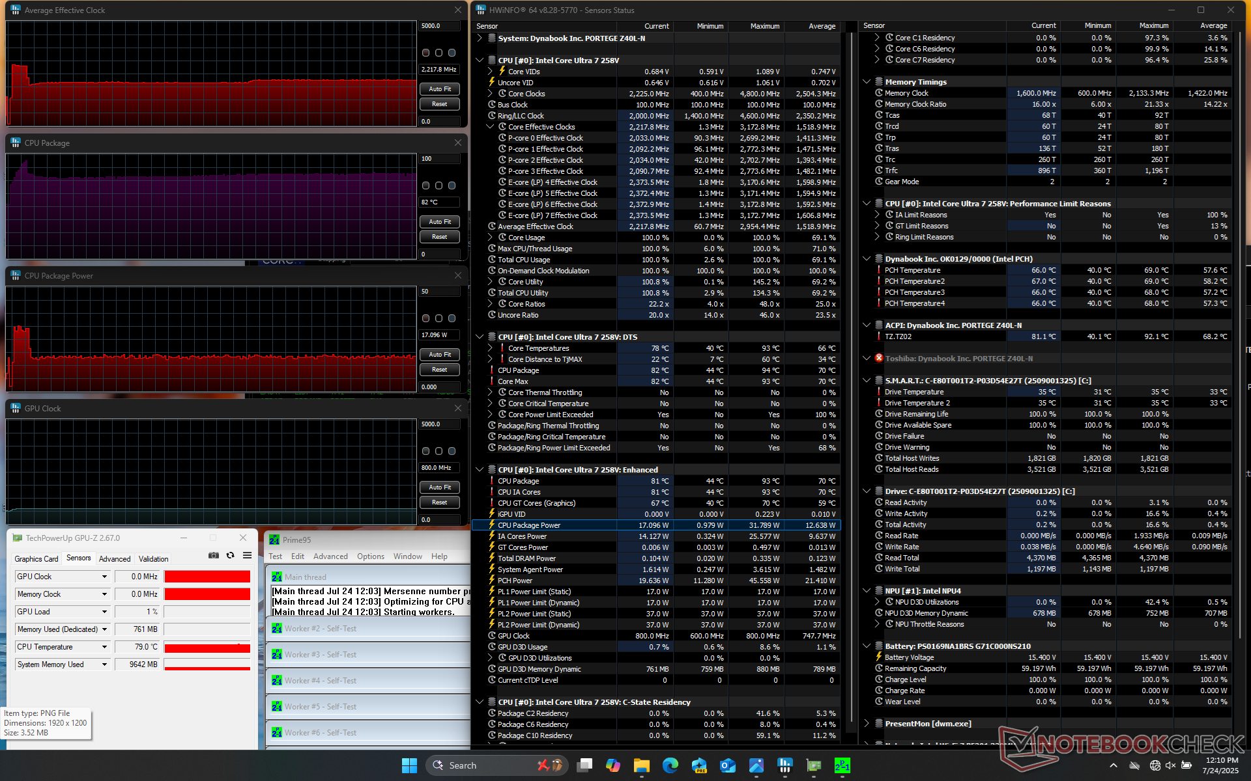The image size is (1251, 781).
Task: Open the GPU Clock sensor dropdown in GPU-Z
Action: [x=104, y=577]
